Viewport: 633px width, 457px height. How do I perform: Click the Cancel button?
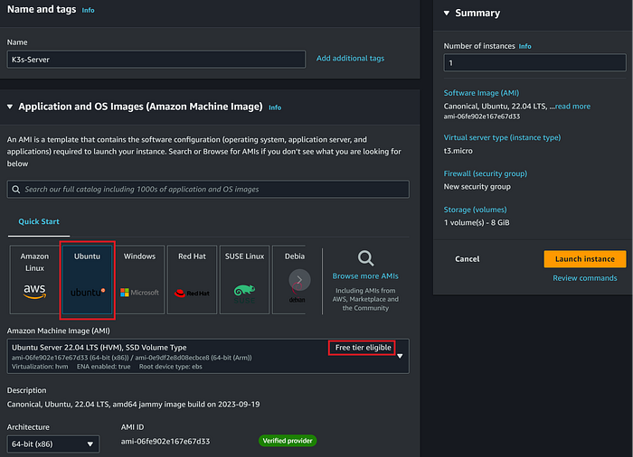coord(468,259)
